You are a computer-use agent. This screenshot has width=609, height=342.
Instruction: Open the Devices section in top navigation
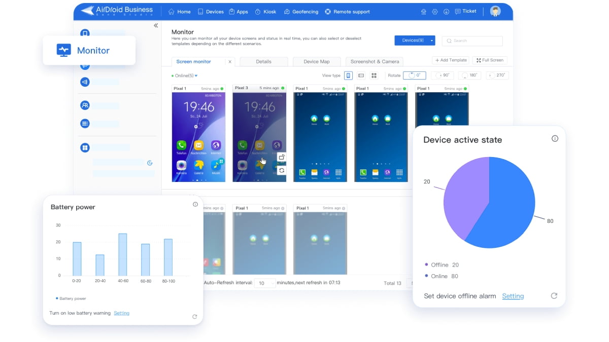(211, 11)
